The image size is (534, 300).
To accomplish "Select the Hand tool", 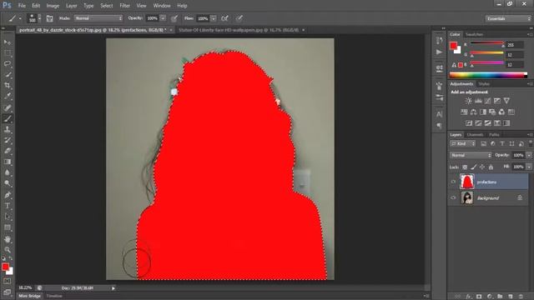I will tap(8, 239).
